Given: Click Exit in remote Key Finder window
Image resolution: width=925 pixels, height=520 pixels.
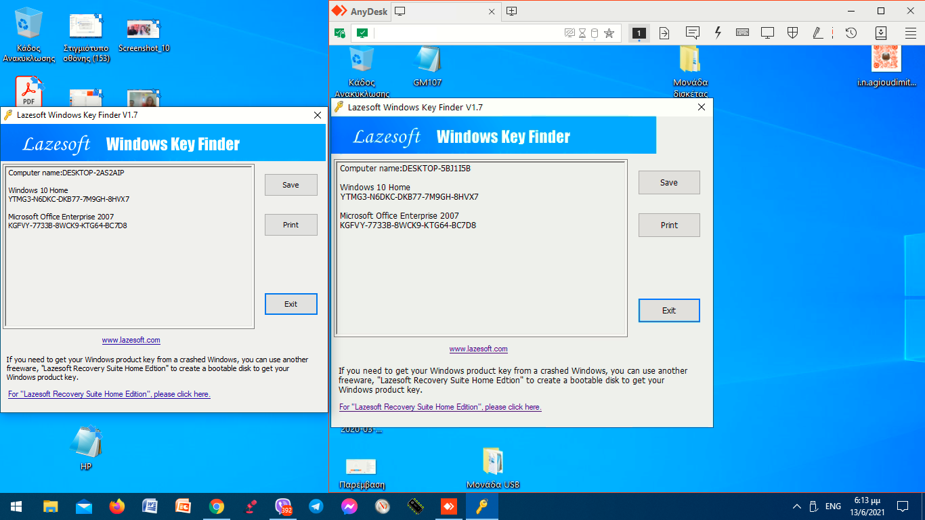Looking at the screenshot, I should coord(668,311).
